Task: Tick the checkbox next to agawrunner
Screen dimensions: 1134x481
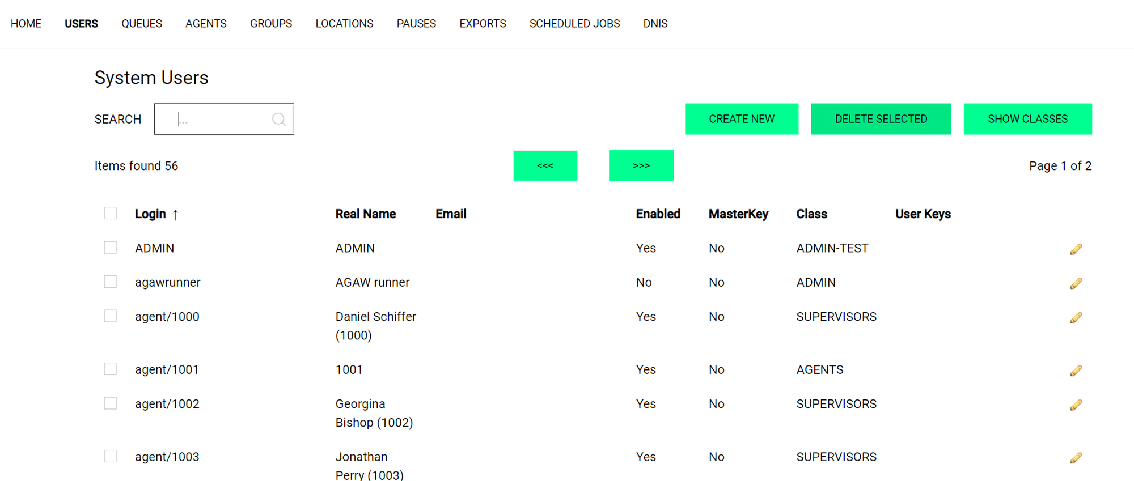Action: click(111, 282)
